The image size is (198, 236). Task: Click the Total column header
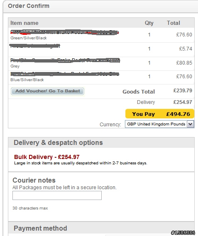click(x=174, y=23)
